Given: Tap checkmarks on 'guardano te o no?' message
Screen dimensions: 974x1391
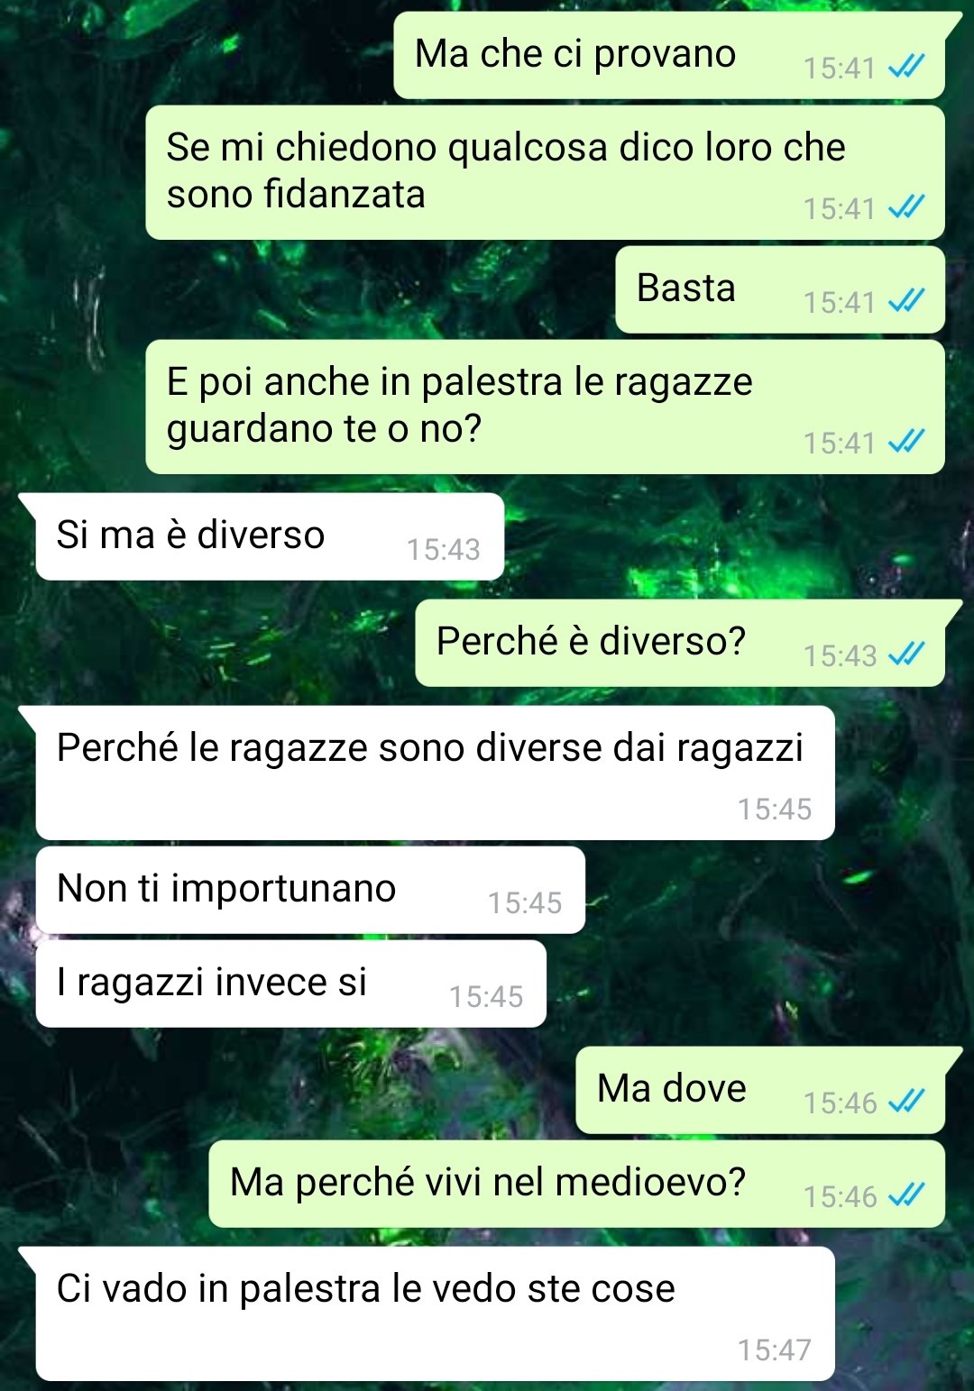Looking at the screenshot, I should coord(906,442).
